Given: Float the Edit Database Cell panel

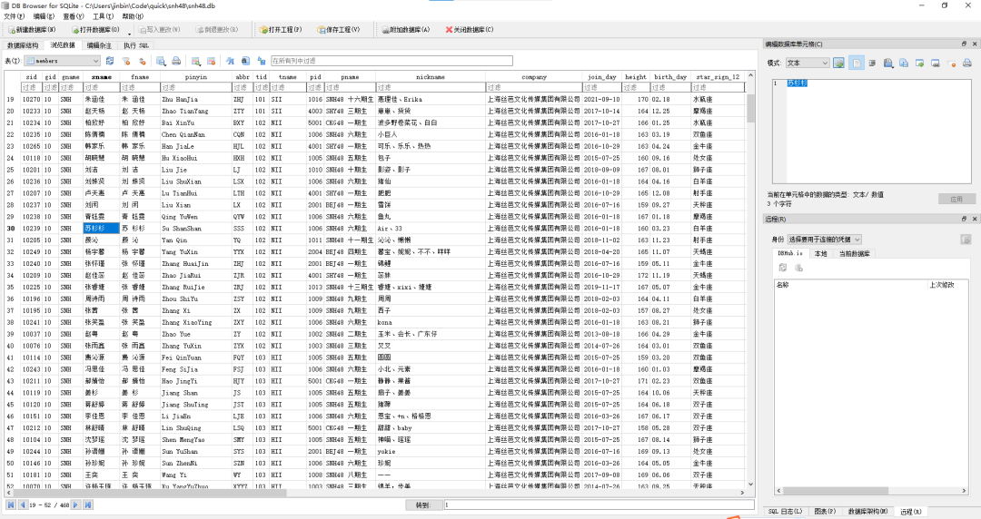Looking at the screenshot, I should [x=964, y=44].
